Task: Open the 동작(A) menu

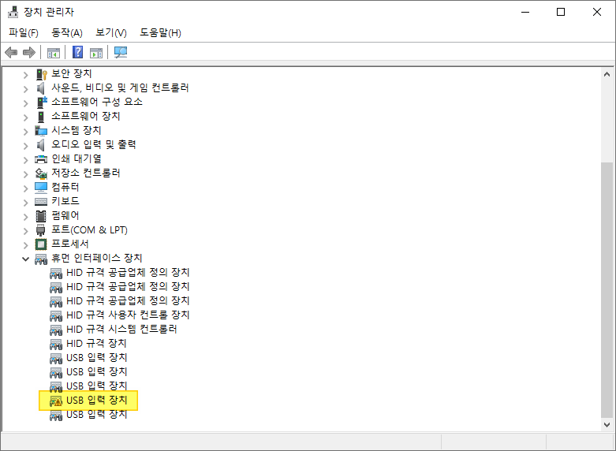Action: pos(67,32)
